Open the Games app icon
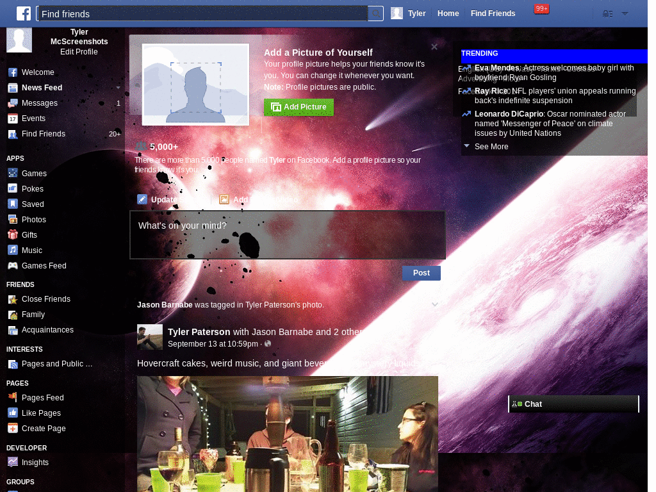The image size is (656, 492). [x=13, y=173]
